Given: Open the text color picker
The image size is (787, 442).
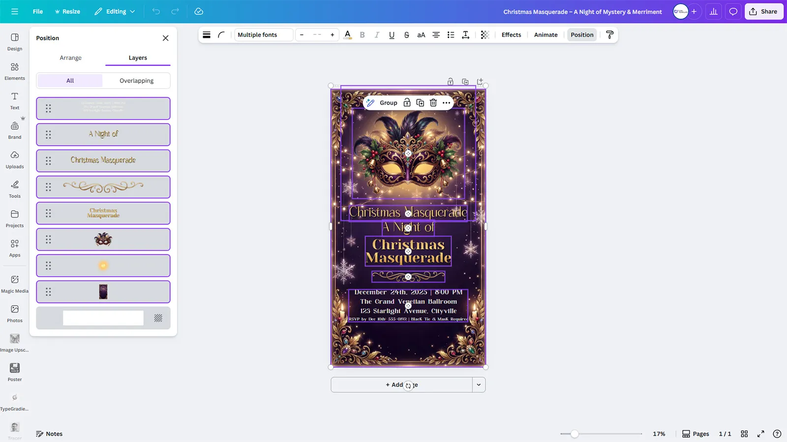Looking at the screenshot, I should [348, 35].
